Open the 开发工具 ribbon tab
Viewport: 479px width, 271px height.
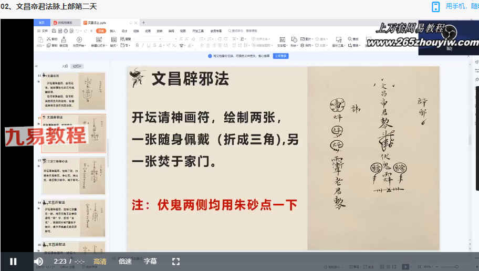(x=198, y=31)
